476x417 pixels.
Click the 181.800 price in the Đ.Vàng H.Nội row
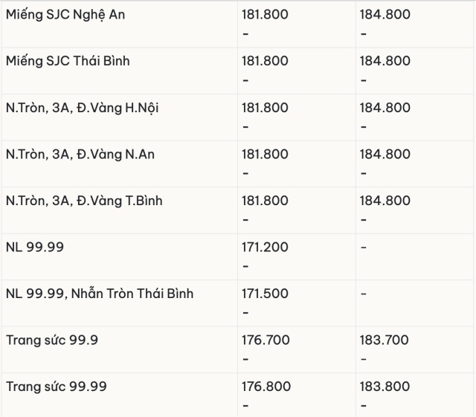coord(266,108)
